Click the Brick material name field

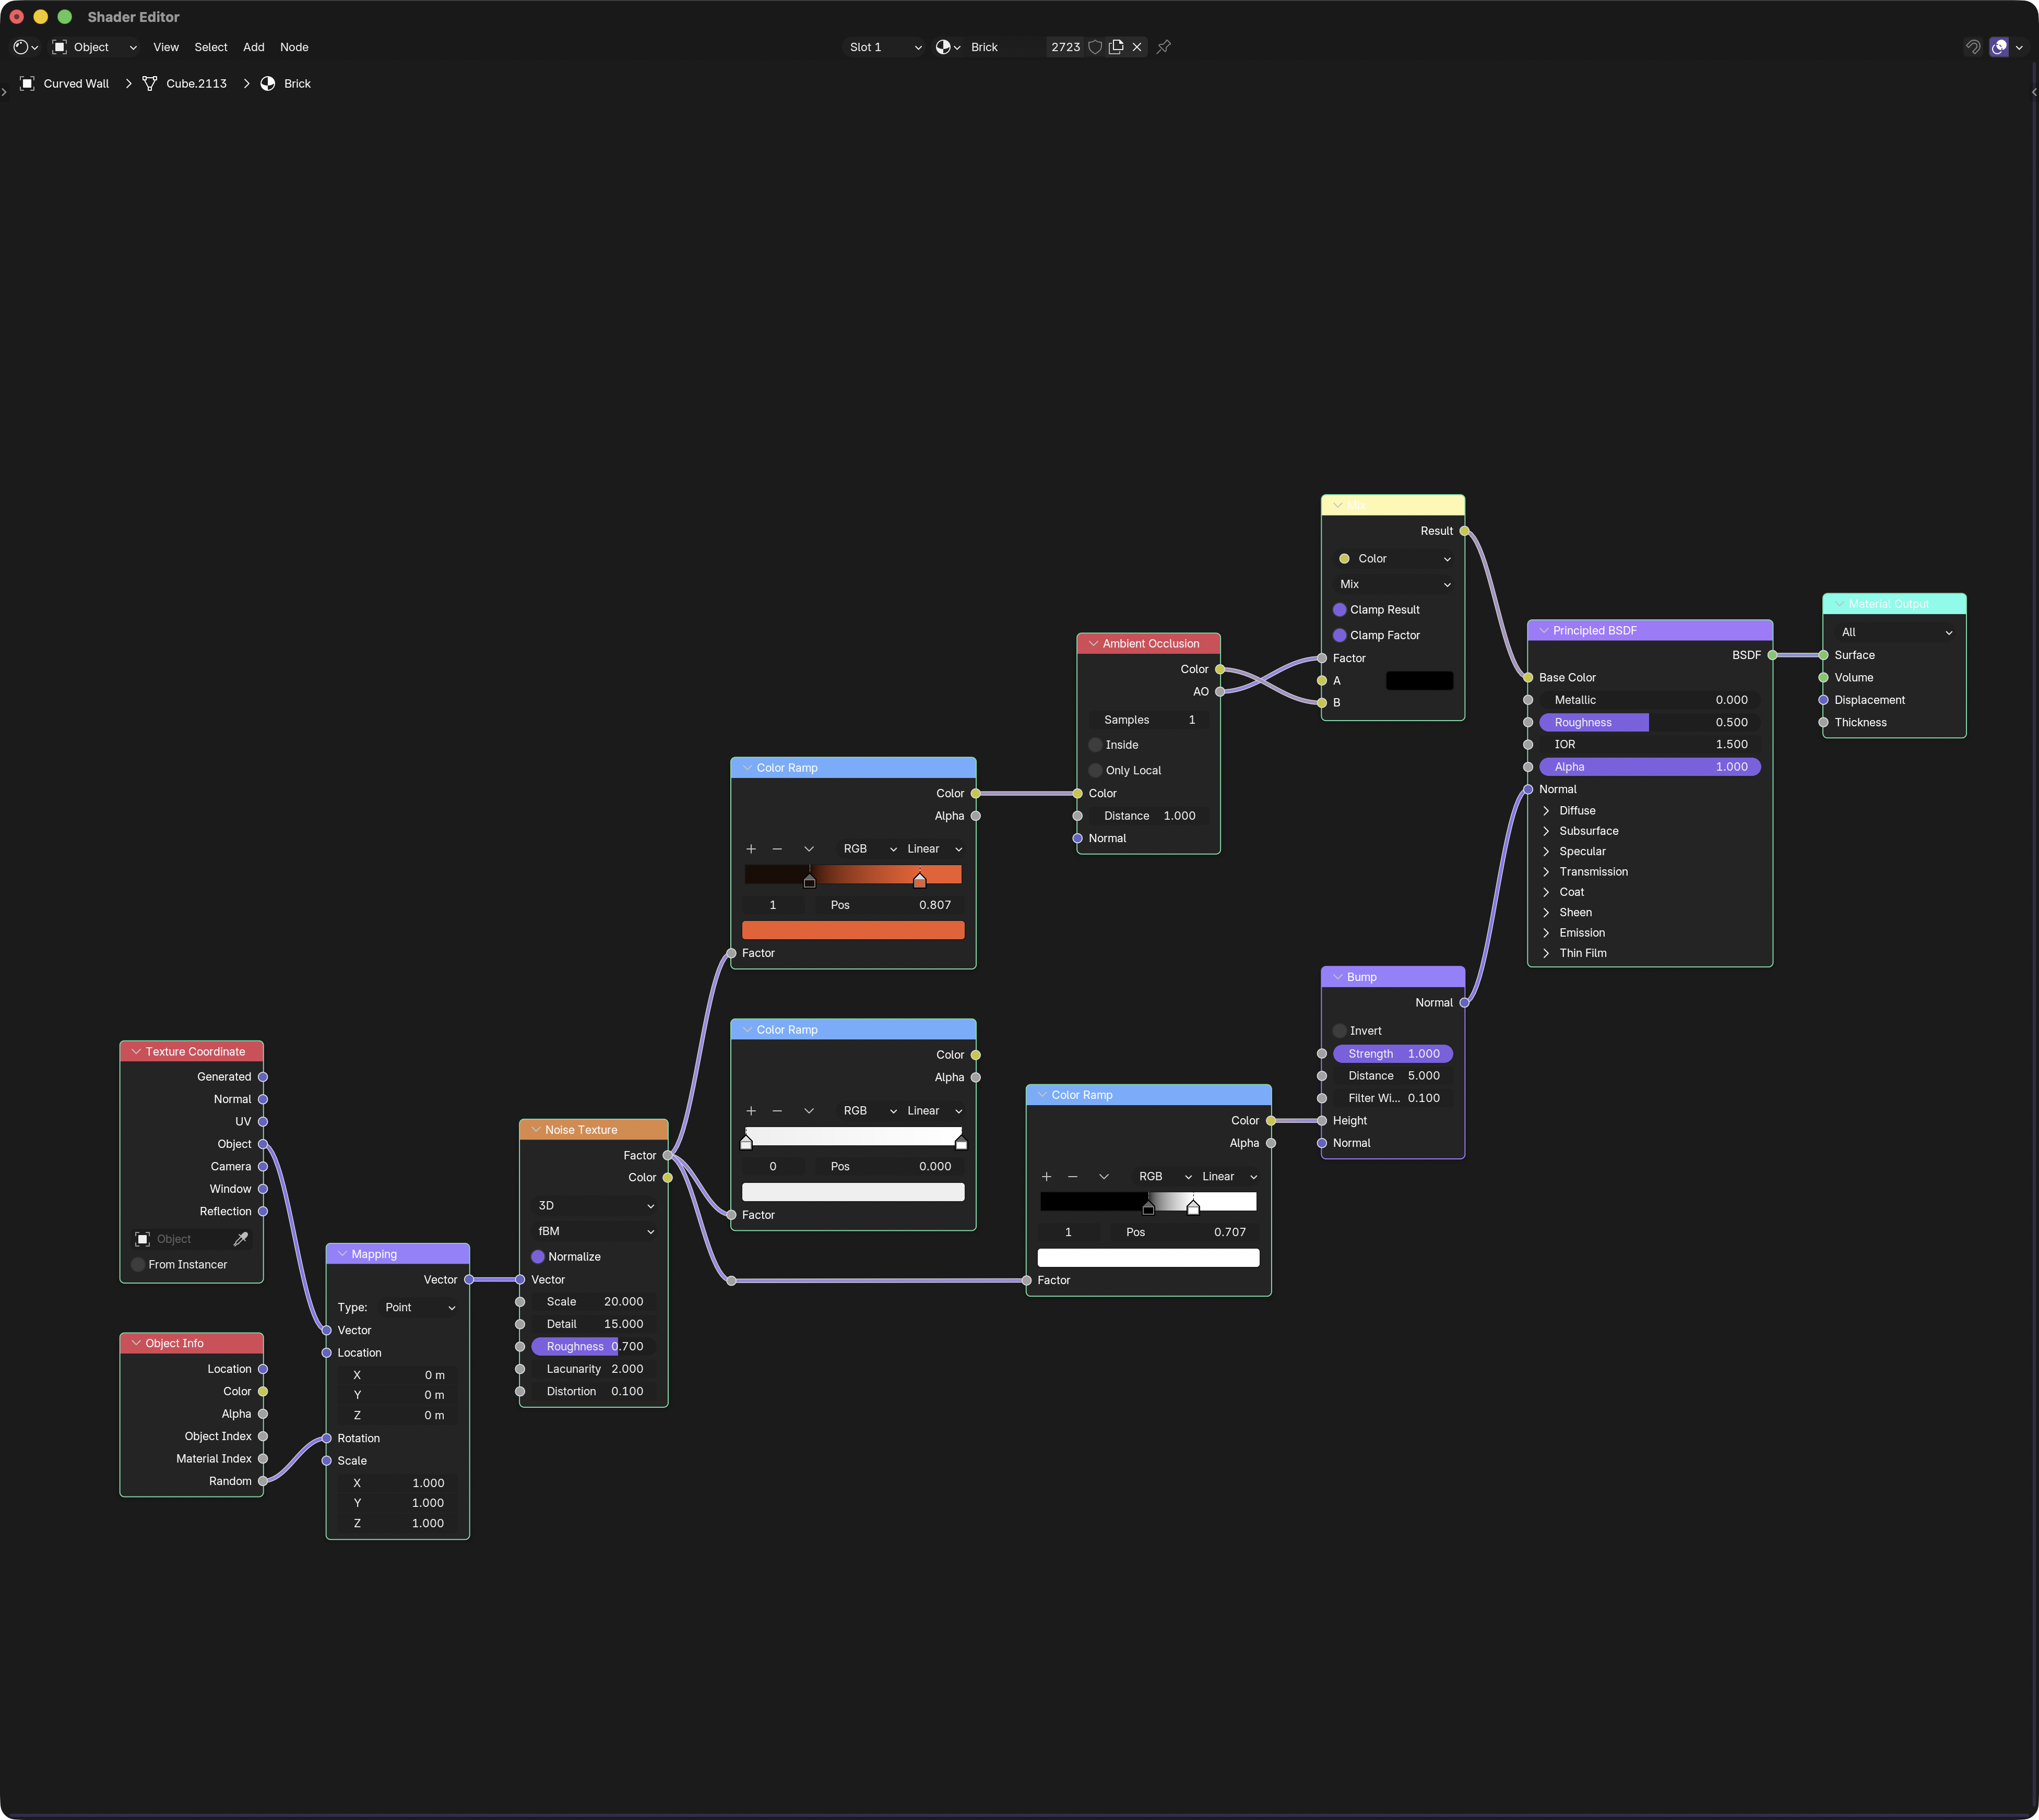tap(1004, 47)
